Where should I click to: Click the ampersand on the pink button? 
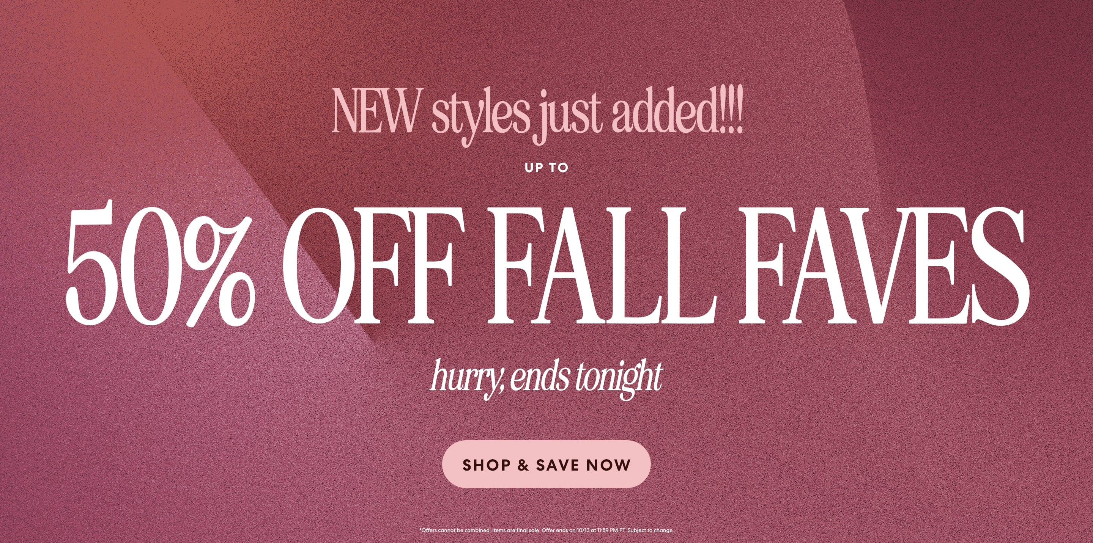click(x=524, y=465)
